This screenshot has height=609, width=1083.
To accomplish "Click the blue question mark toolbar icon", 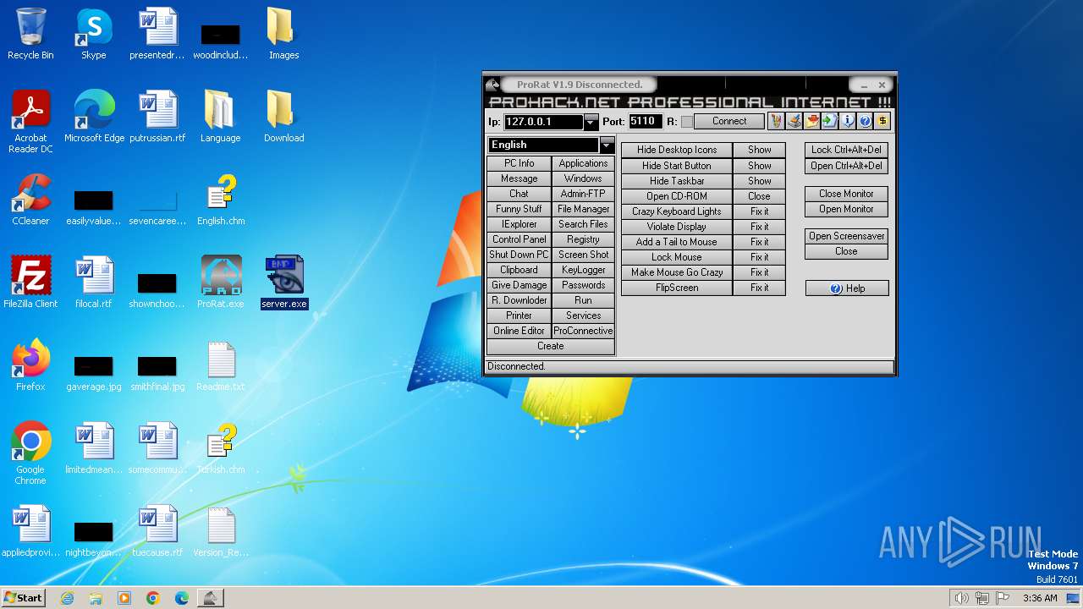I will tap(865, 121).
